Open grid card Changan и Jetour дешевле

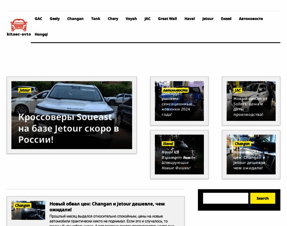coord(250,160)
